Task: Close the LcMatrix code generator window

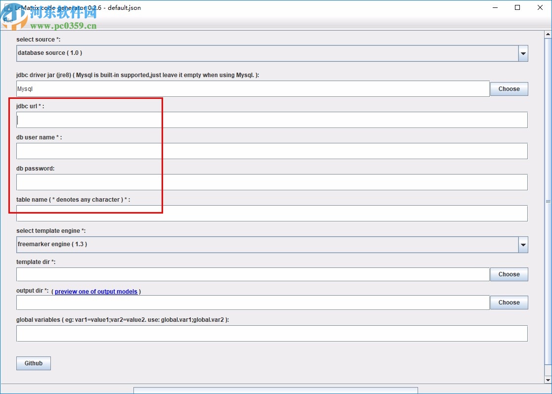Action: [x=540, y=7]
